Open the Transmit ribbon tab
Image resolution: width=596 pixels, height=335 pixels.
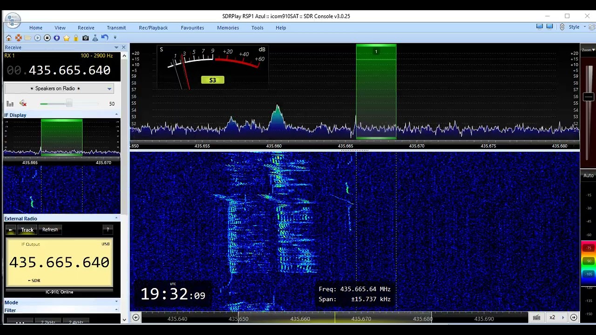click(116, 28)
